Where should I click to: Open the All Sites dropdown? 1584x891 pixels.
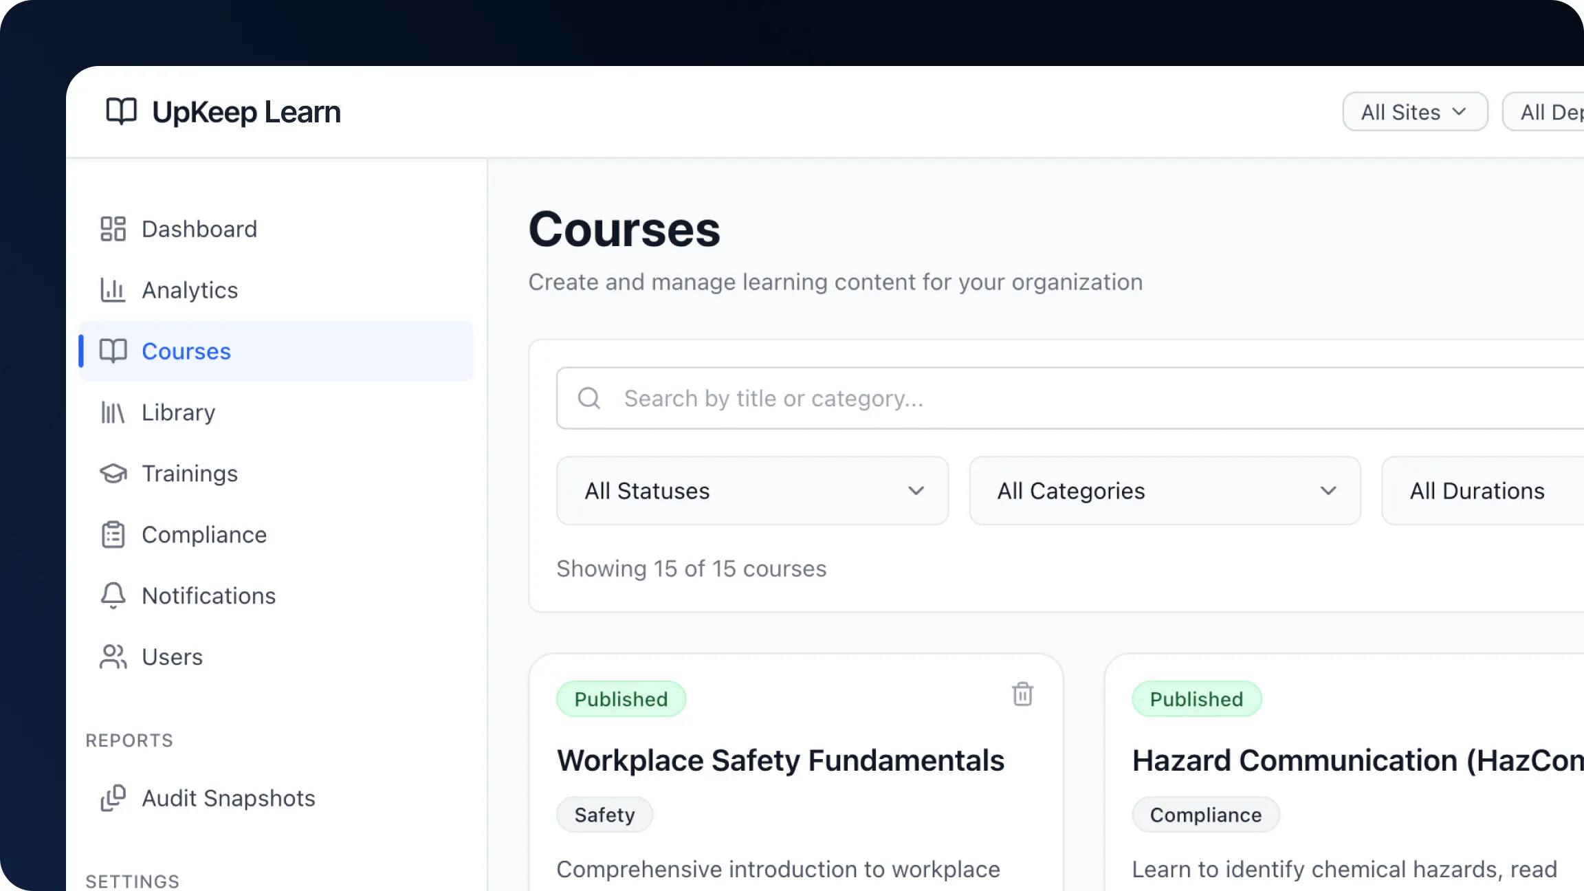[x=1415, y=111]
